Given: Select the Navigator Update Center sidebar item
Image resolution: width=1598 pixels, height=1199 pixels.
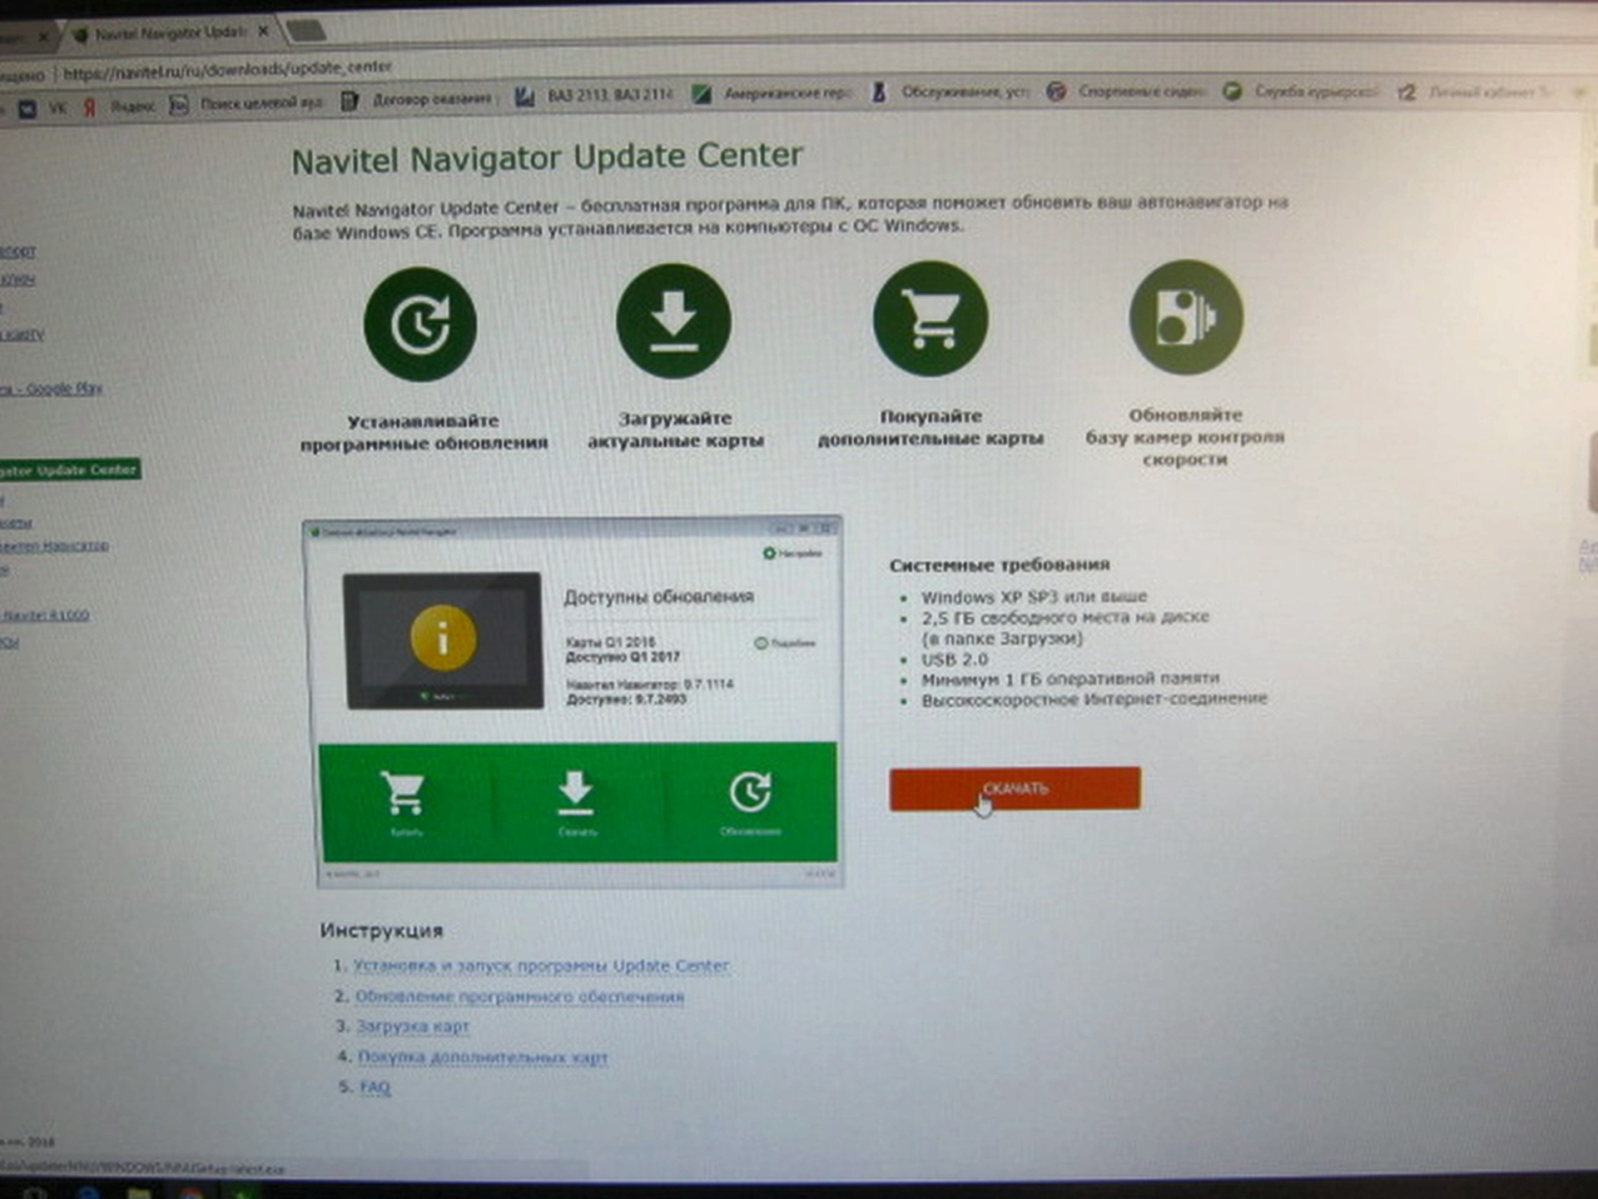Looking at the screenshot, I should point(70,470).
